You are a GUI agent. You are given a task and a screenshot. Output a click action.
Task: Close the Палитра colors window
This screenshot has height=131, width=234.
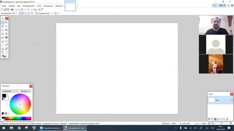(31, 86)
